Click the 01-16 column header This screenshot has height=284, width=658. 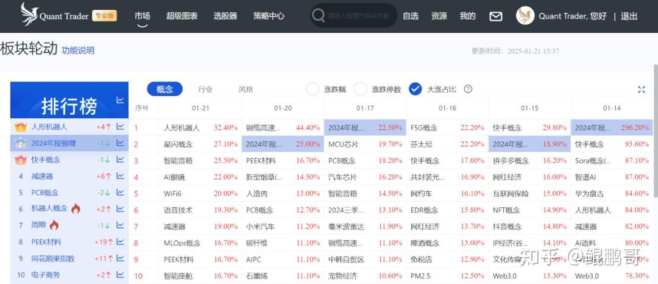(447, 108)
